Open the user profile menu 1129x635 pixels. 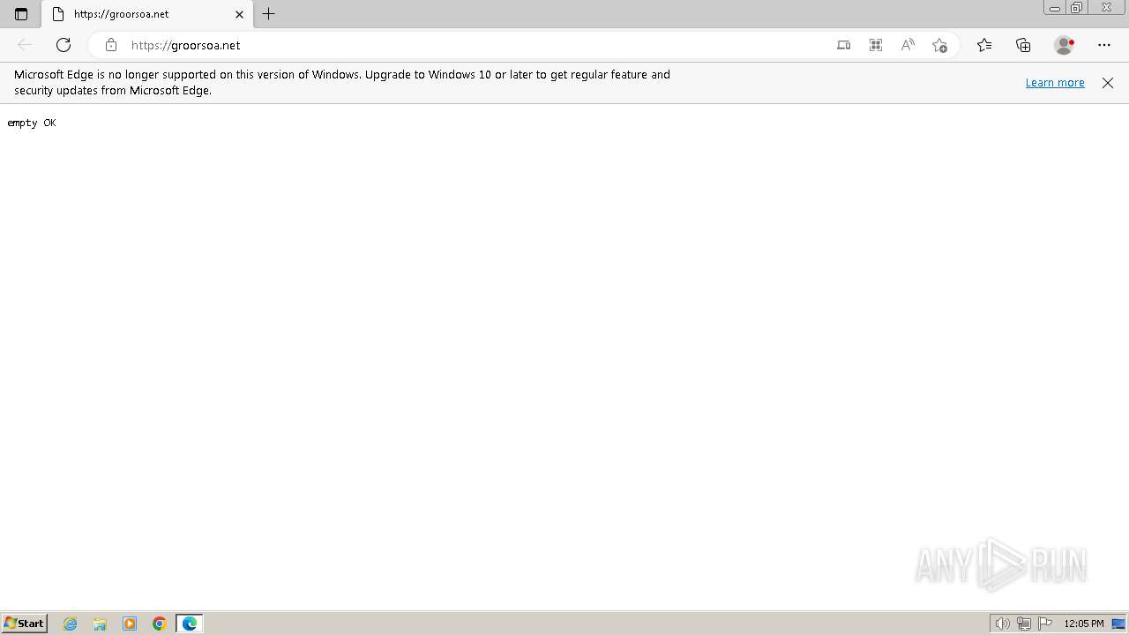1065,45
